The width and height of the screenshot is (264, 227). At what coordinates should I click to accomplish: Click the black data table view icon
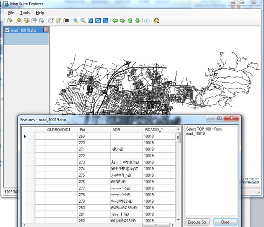pyautogui.click(x=66, y=21)
